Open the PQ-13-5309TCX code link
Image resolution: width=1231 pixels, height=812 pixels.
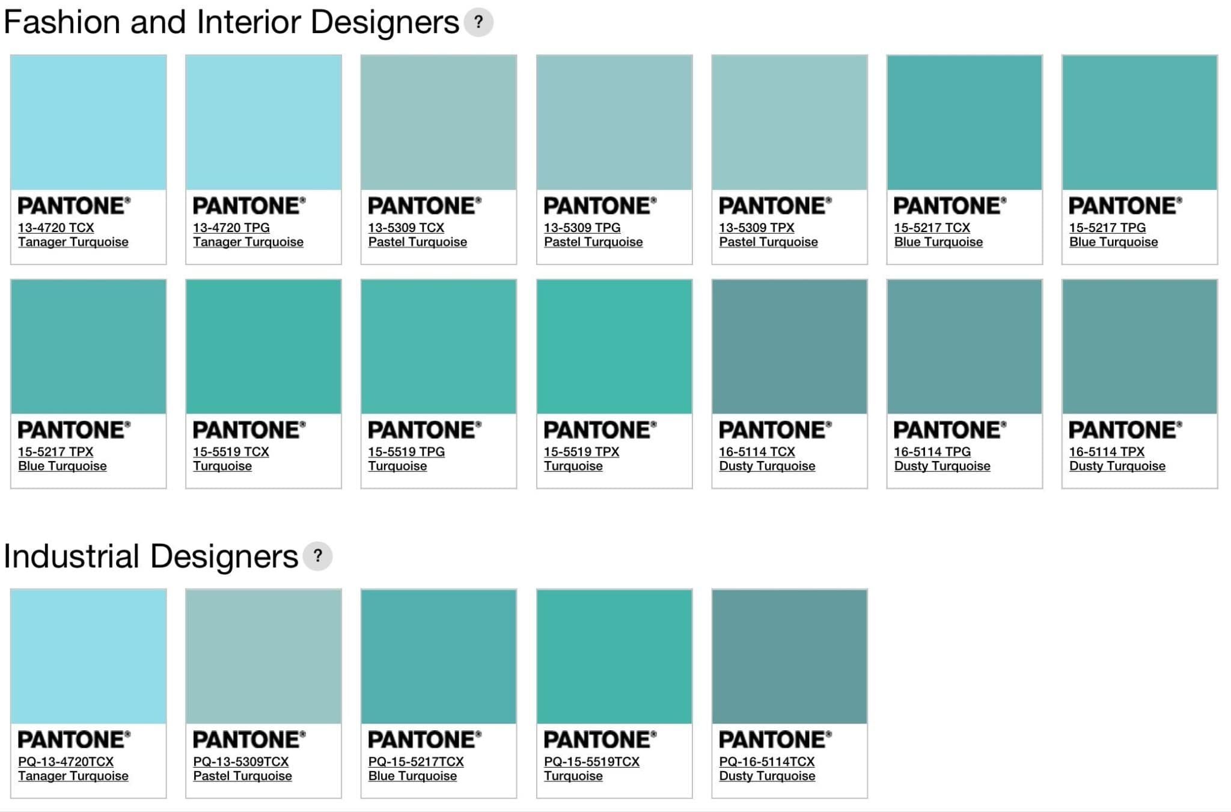pyautogui.click(x=240, y=762)
